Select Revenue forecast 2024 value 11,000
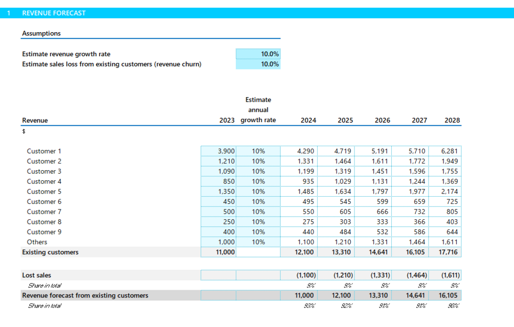 click(x=299, y=295)
